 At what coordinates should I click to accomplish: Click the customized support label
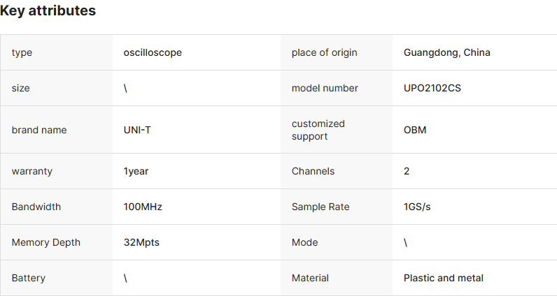click(x=318, y=130)
